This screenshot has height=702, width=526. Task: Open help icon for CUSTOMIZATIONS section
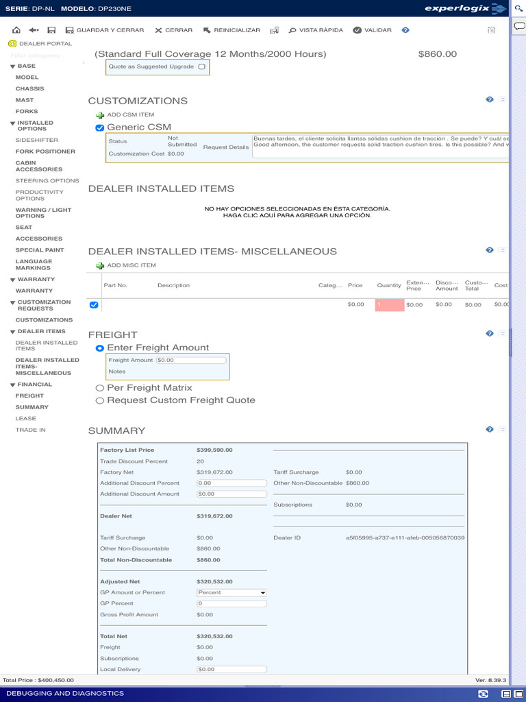[489, 99]
